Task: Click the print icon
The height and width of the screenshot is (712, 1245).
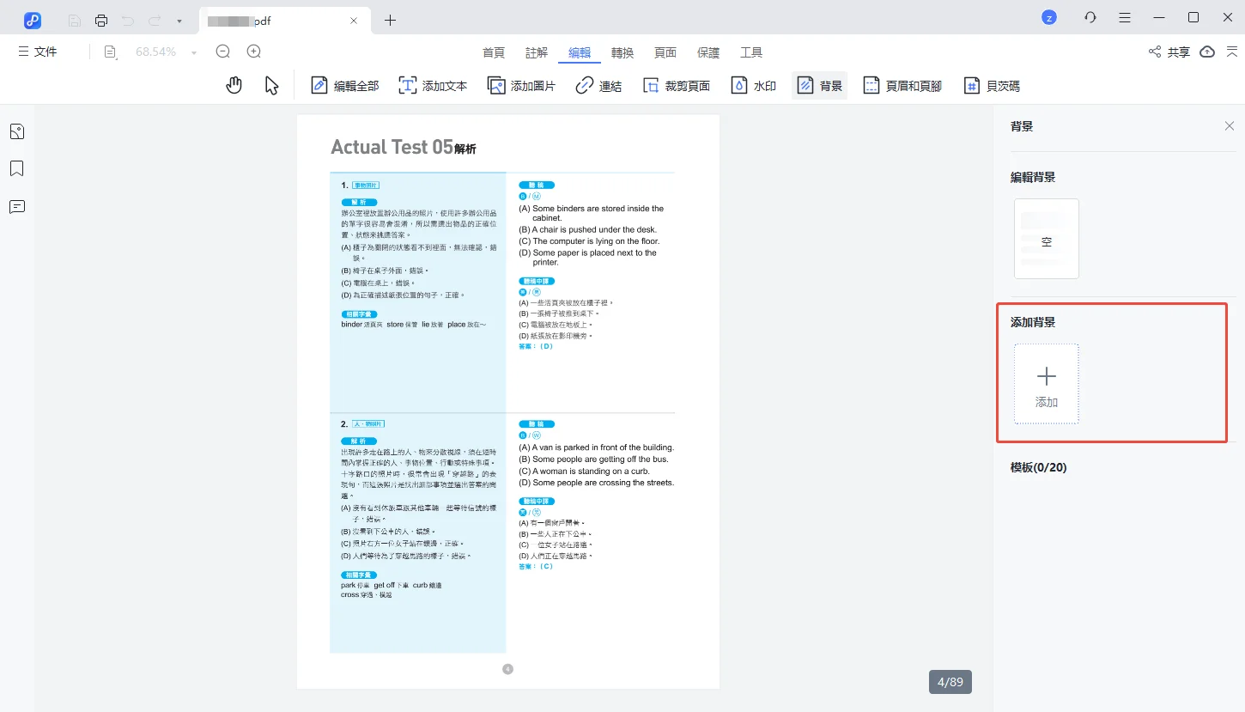Action: (x=101, y=20)
